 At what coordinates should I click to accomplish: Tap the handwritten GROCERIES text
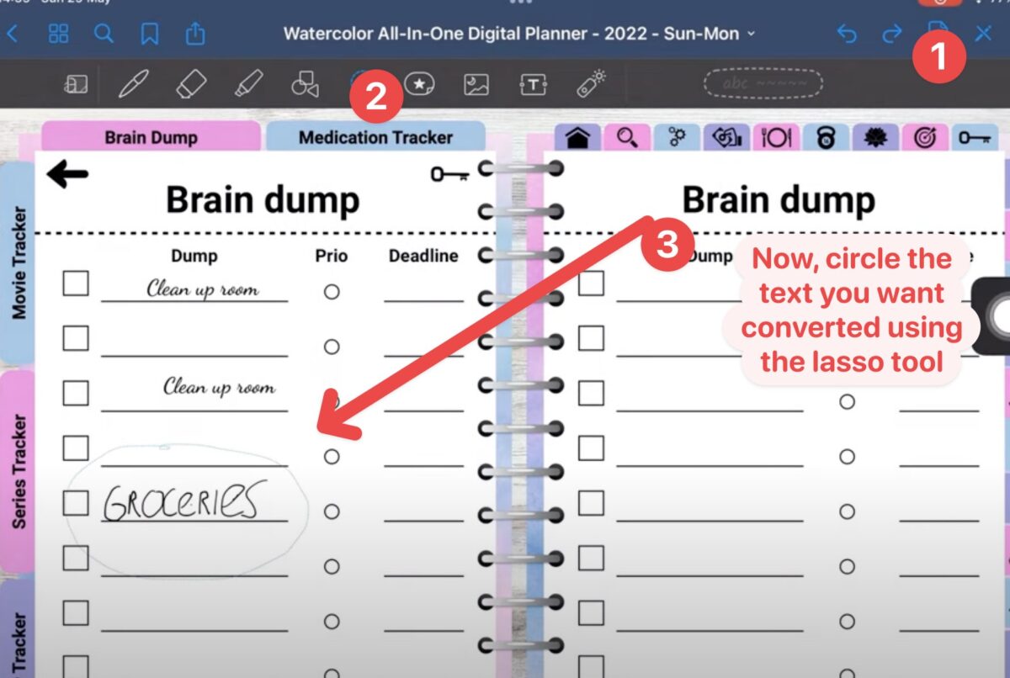coord(183,501)
